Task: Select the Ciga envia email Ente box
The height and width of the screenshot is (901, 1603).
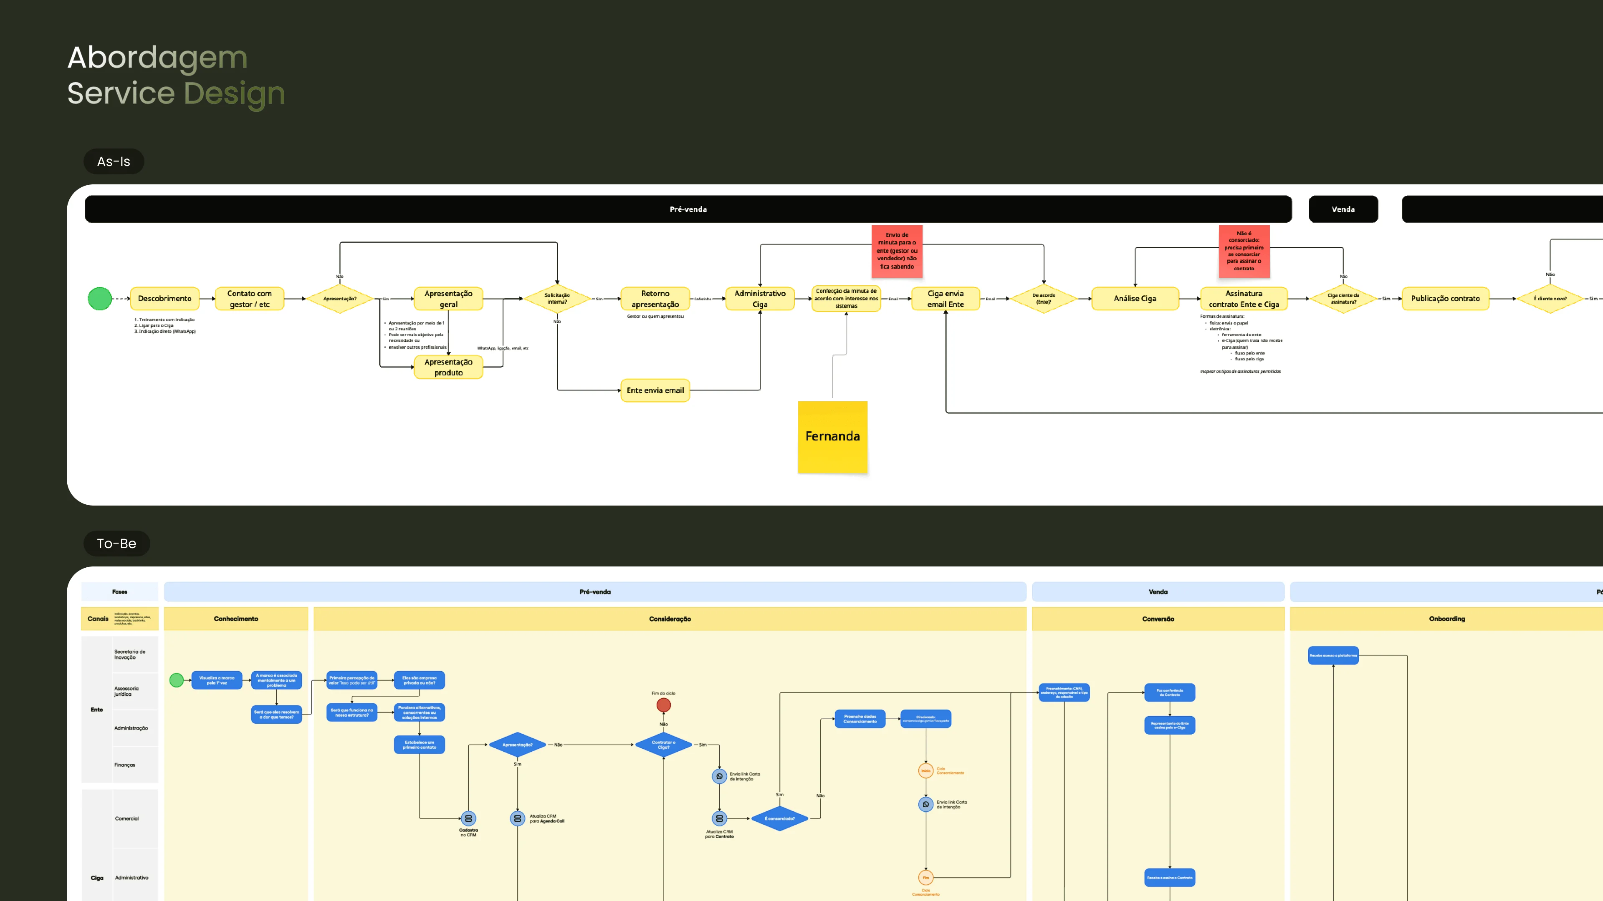Action: point(946,299)
